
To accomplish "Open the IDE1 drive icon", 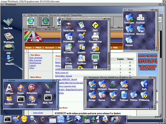I will pyautogui.click(x=9, y=49).
